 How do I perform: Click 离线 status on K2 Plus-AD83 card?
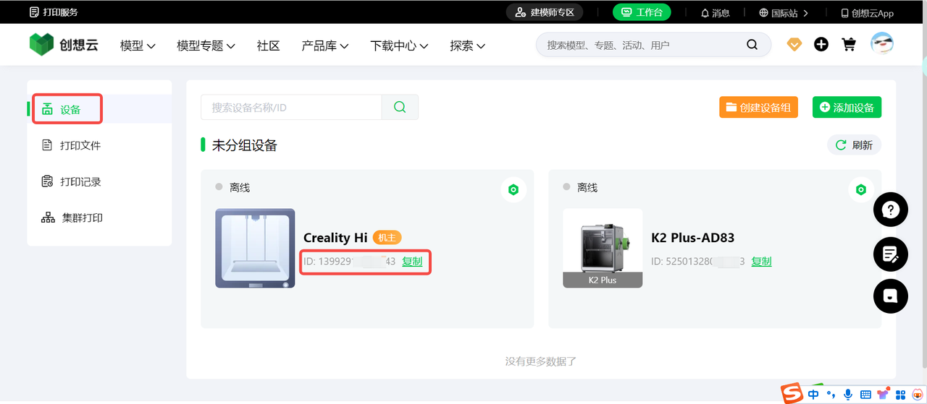[587, 187]
